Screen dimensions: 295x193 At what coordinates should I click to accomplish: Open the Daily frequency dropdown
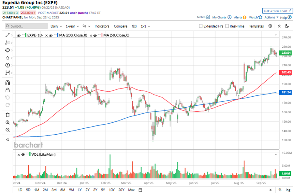pyautogui.click(x=56, y=26)
